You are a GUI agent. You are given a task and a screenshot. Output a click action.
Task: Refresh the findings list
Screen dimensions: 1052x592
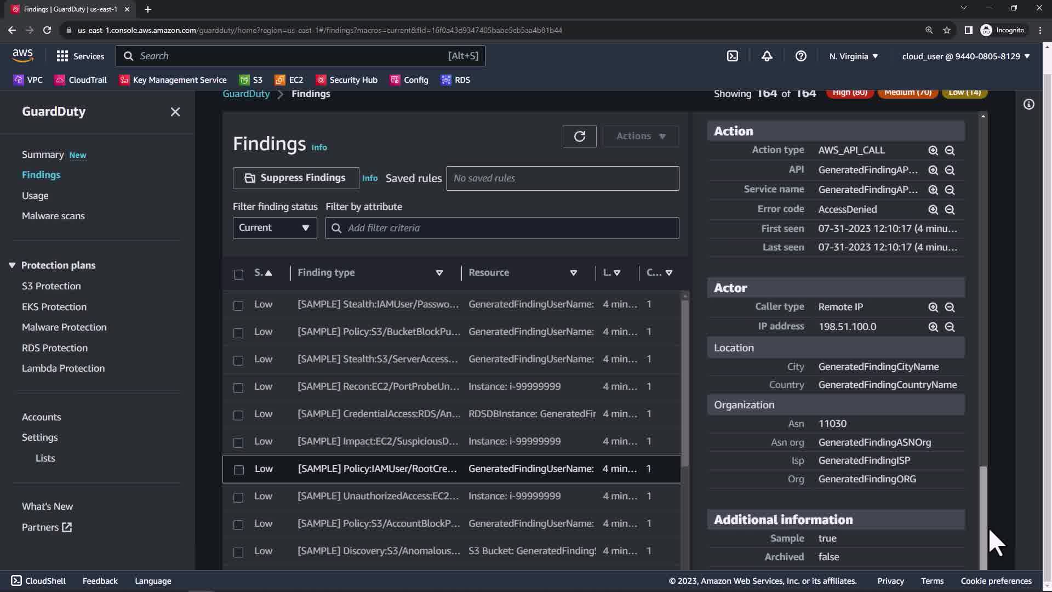pyautogui.click(x=579, y=136)
